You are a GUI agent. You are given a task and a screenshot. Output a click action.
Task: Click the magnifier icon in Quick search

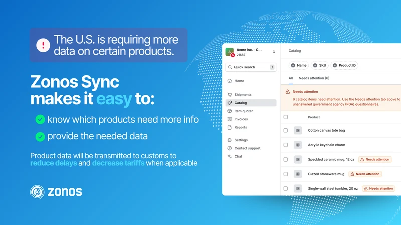pyautogui.click(x=230, y=67)
